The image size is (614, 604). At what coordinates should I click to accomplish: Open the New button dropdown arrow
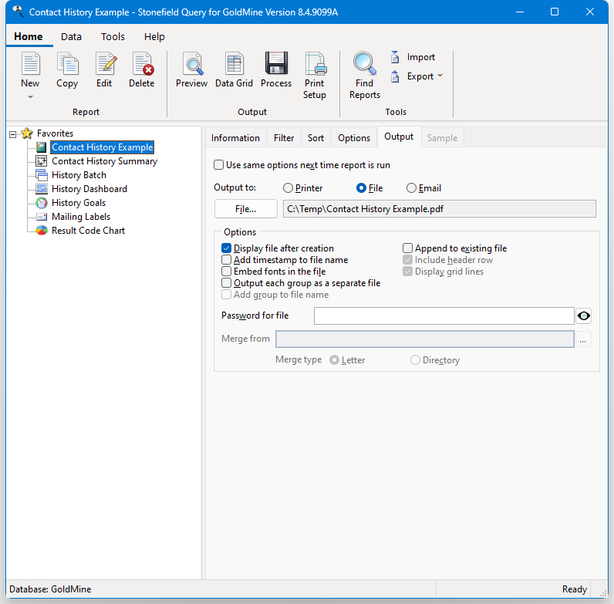click(30, 96)
